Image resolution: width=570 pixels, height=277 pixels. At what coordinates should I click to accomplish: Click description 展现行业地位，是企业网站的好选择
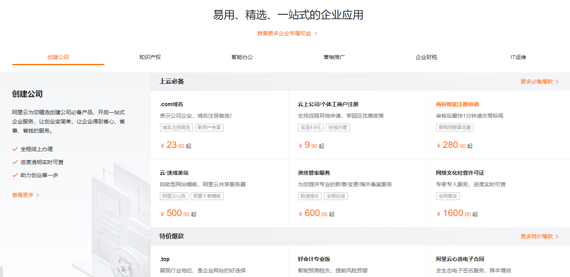coord(203,270)
